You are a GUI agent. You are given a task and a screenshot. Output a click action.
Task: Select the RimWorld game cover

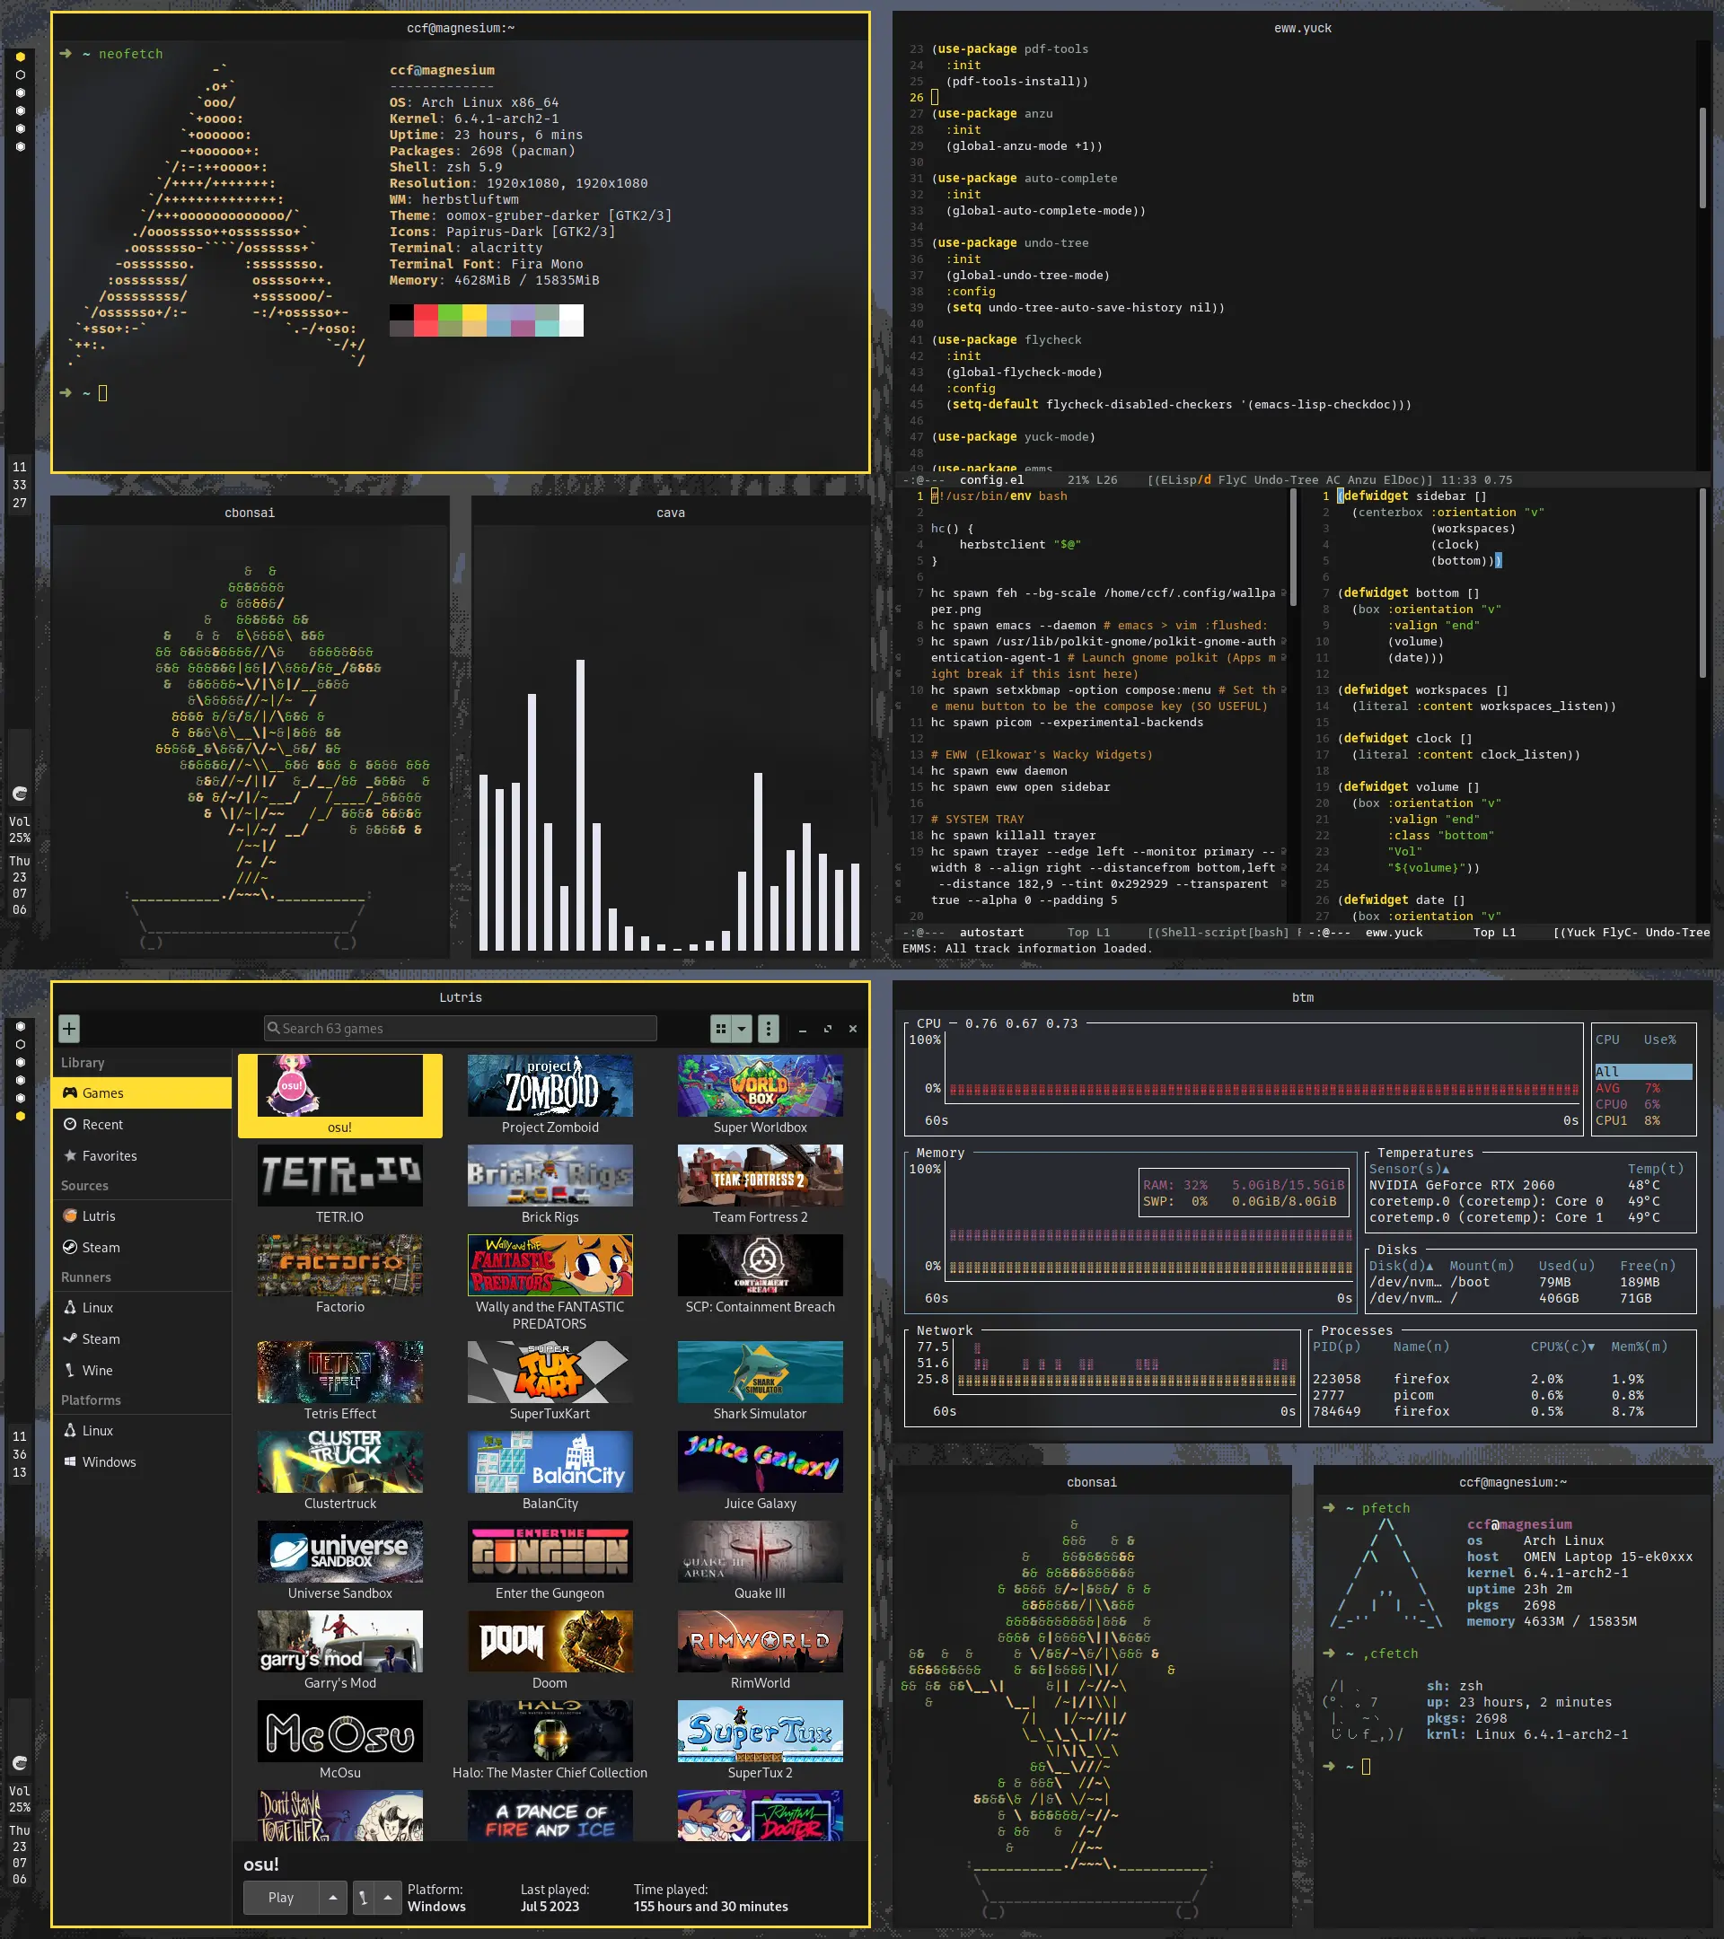coord(760,1641)
